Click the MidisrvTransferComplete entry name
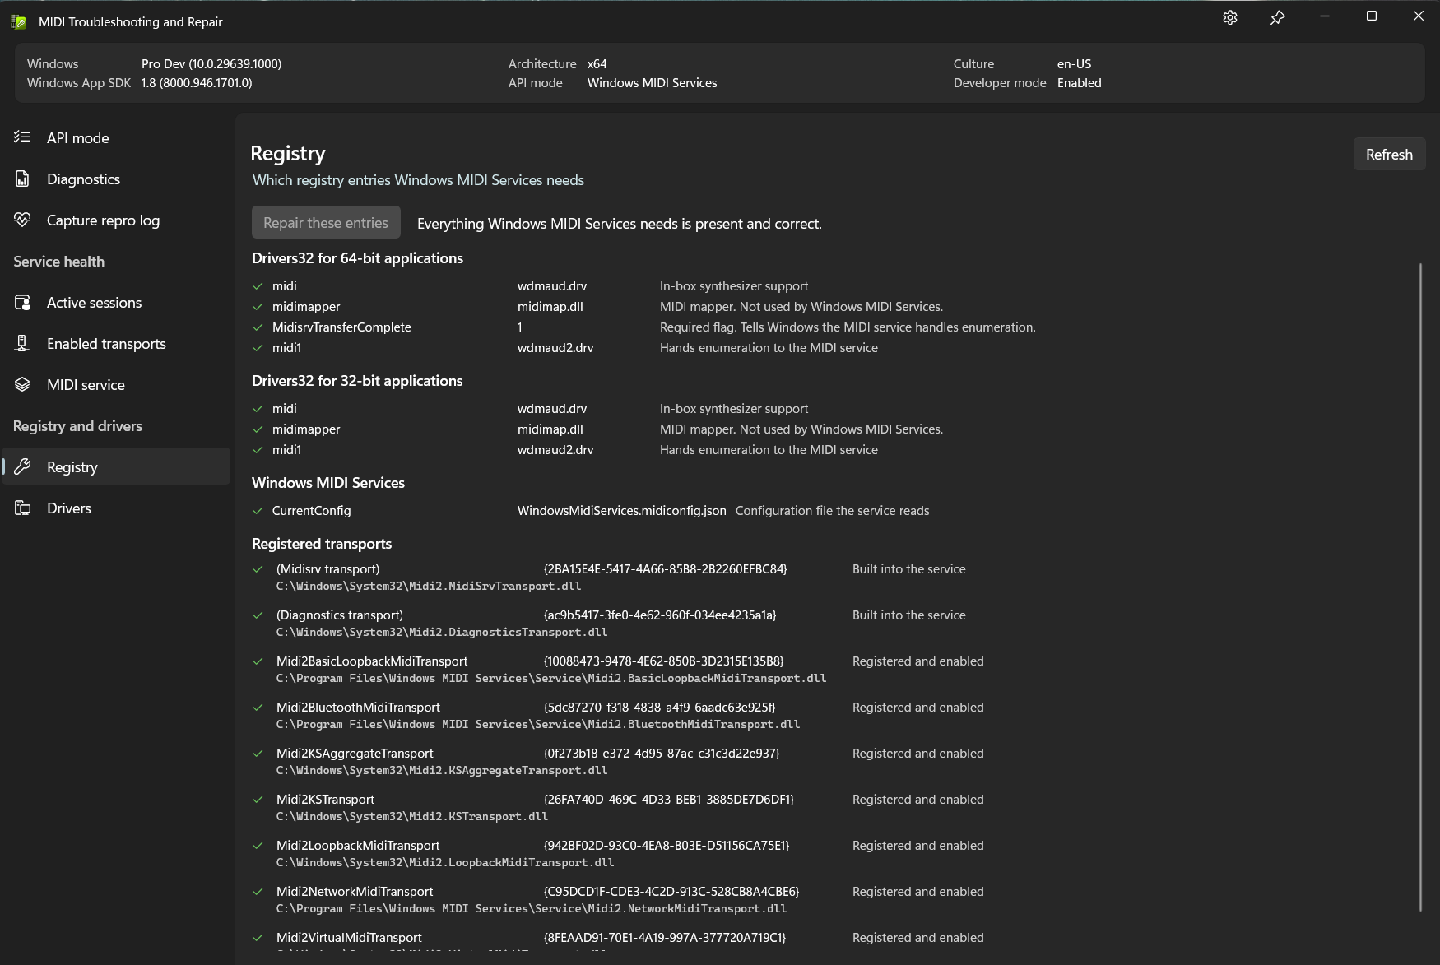This screenshot has height=965, width=1440. [341, 327]
